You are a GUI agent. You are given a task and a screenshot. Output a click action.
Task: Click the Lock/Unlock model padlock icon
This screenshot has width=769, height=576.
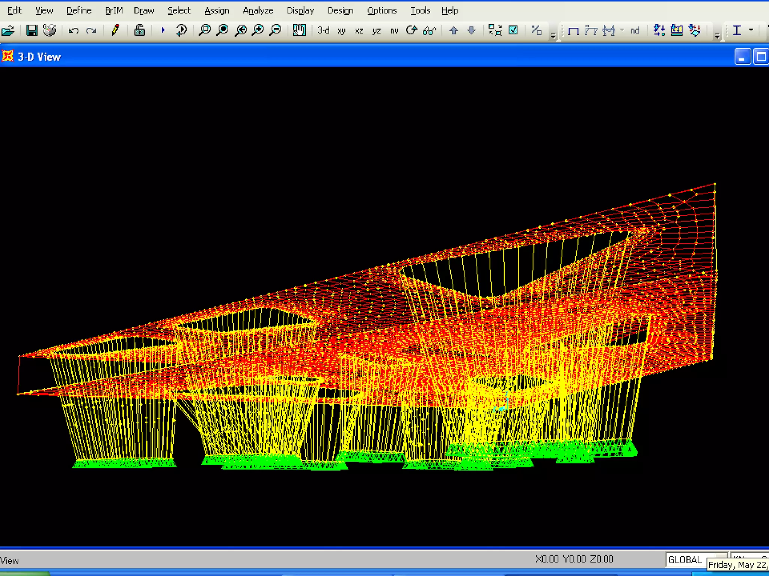tap(140, 30)
